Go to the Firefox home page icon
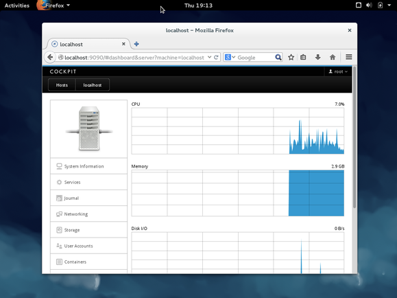This screenshot has width=397, height=298. click(333, 57)
